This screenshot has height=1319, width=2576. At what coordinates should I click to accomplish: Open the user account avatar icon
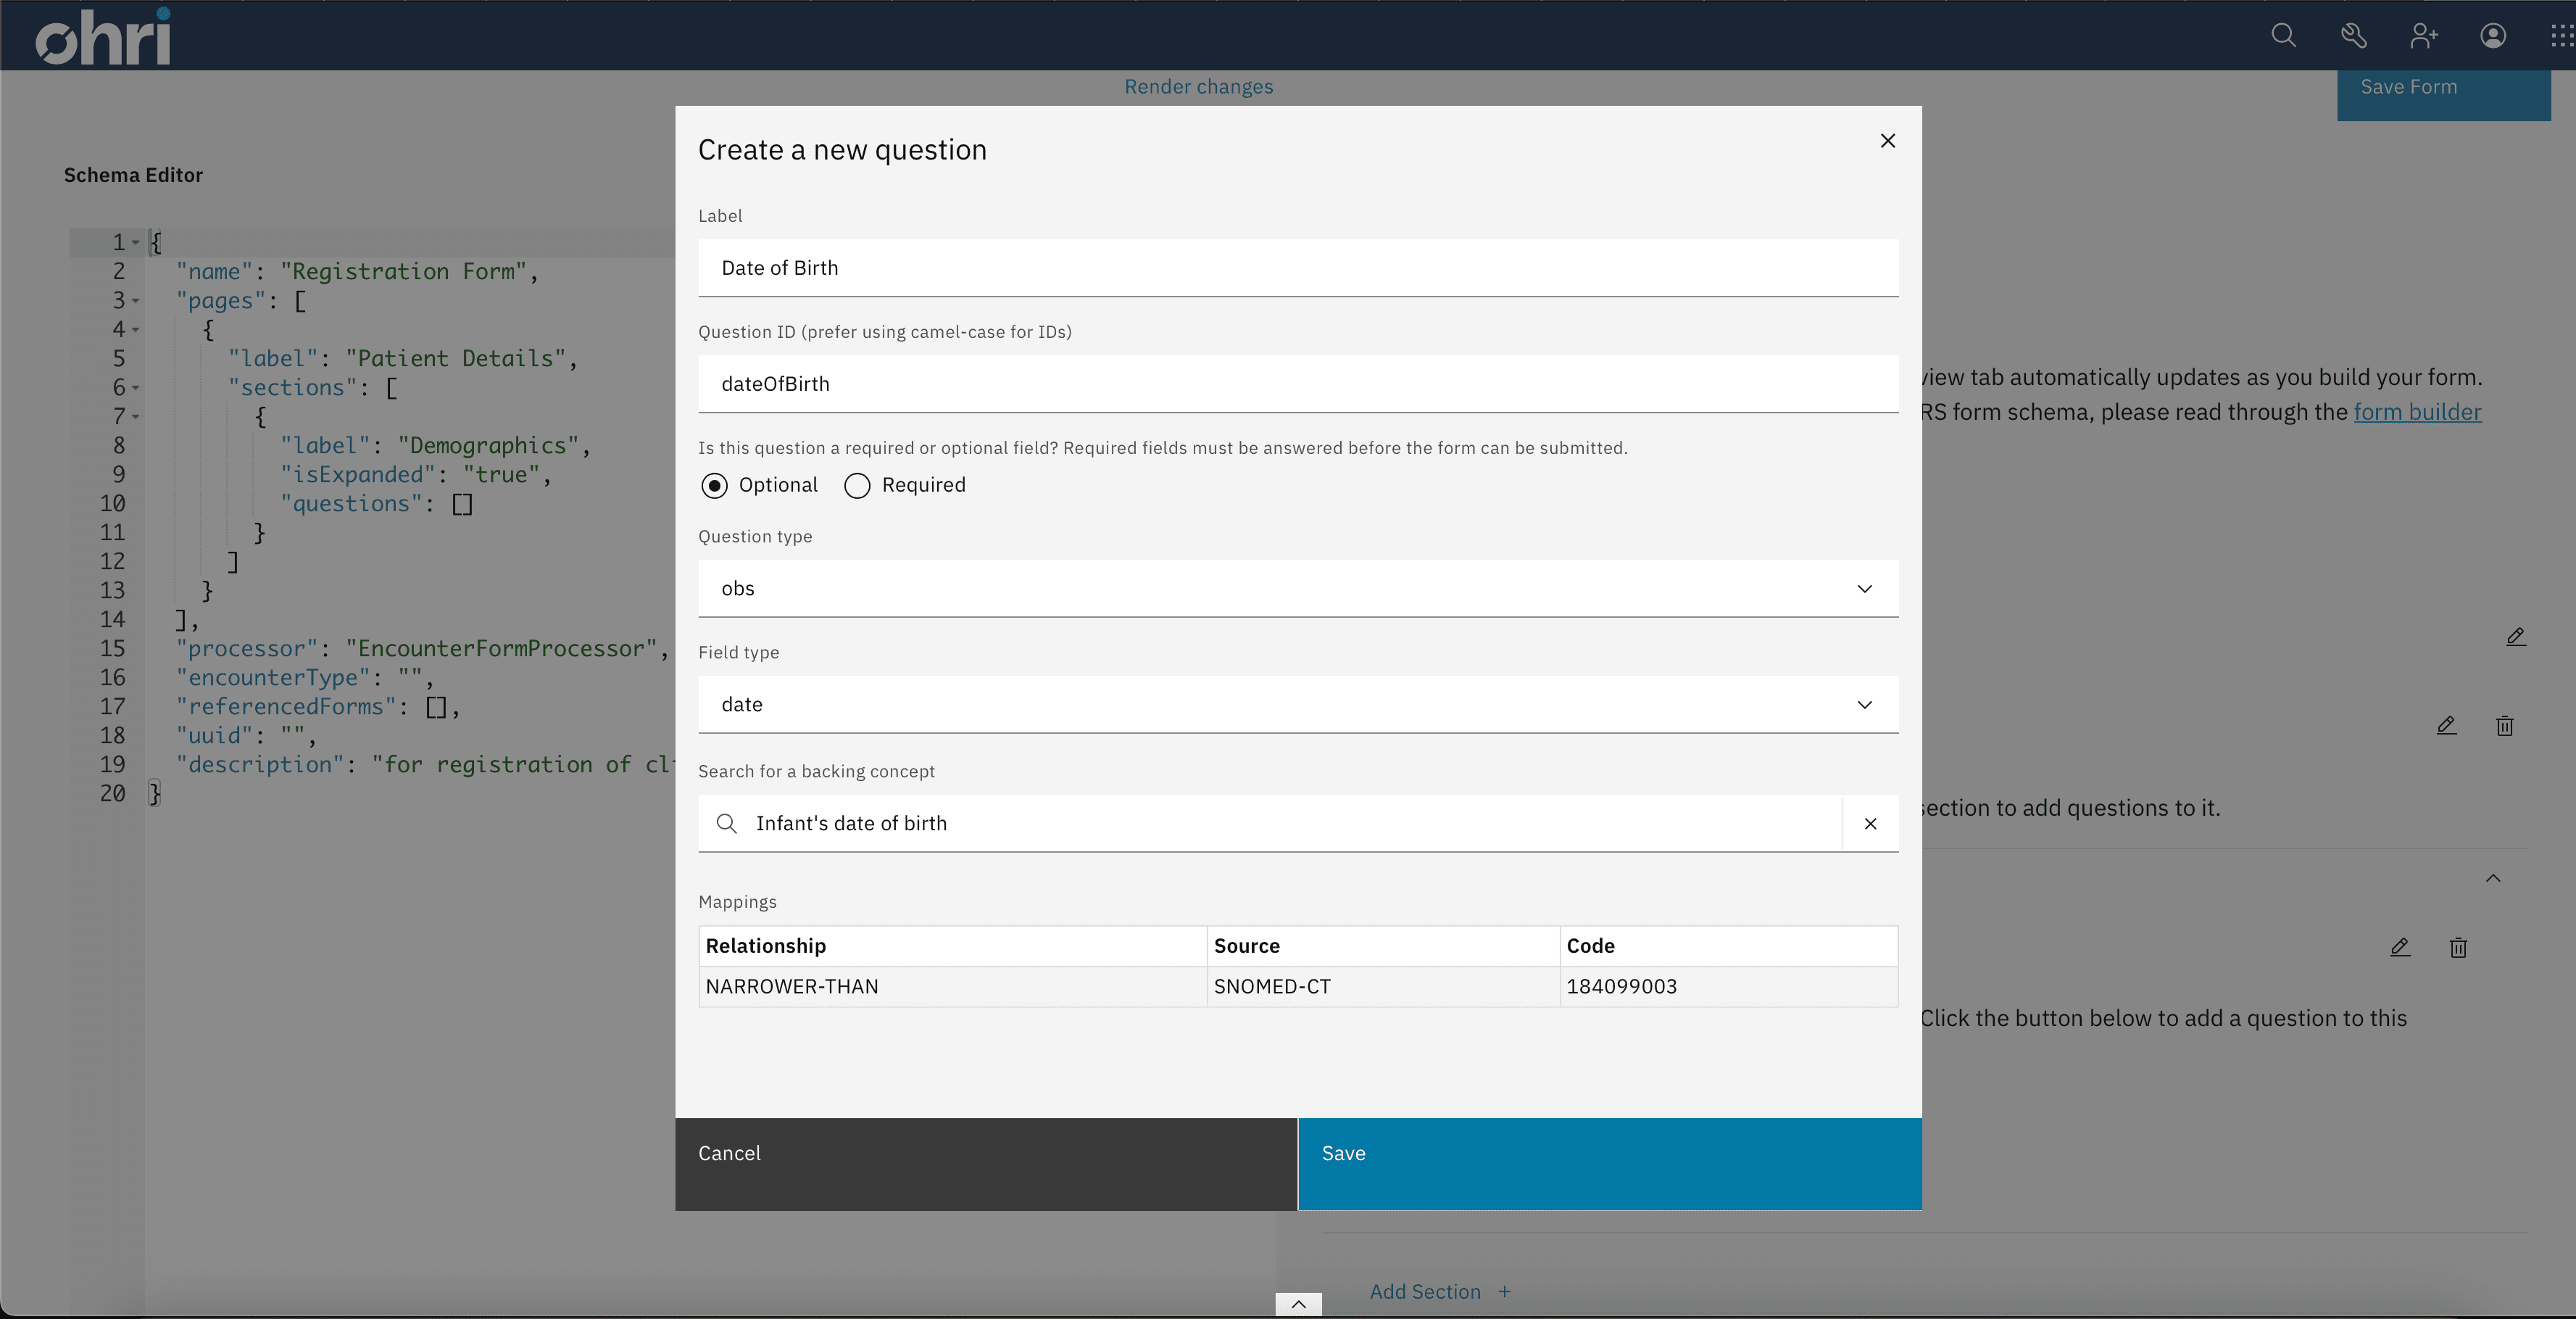pos(2493,36)
